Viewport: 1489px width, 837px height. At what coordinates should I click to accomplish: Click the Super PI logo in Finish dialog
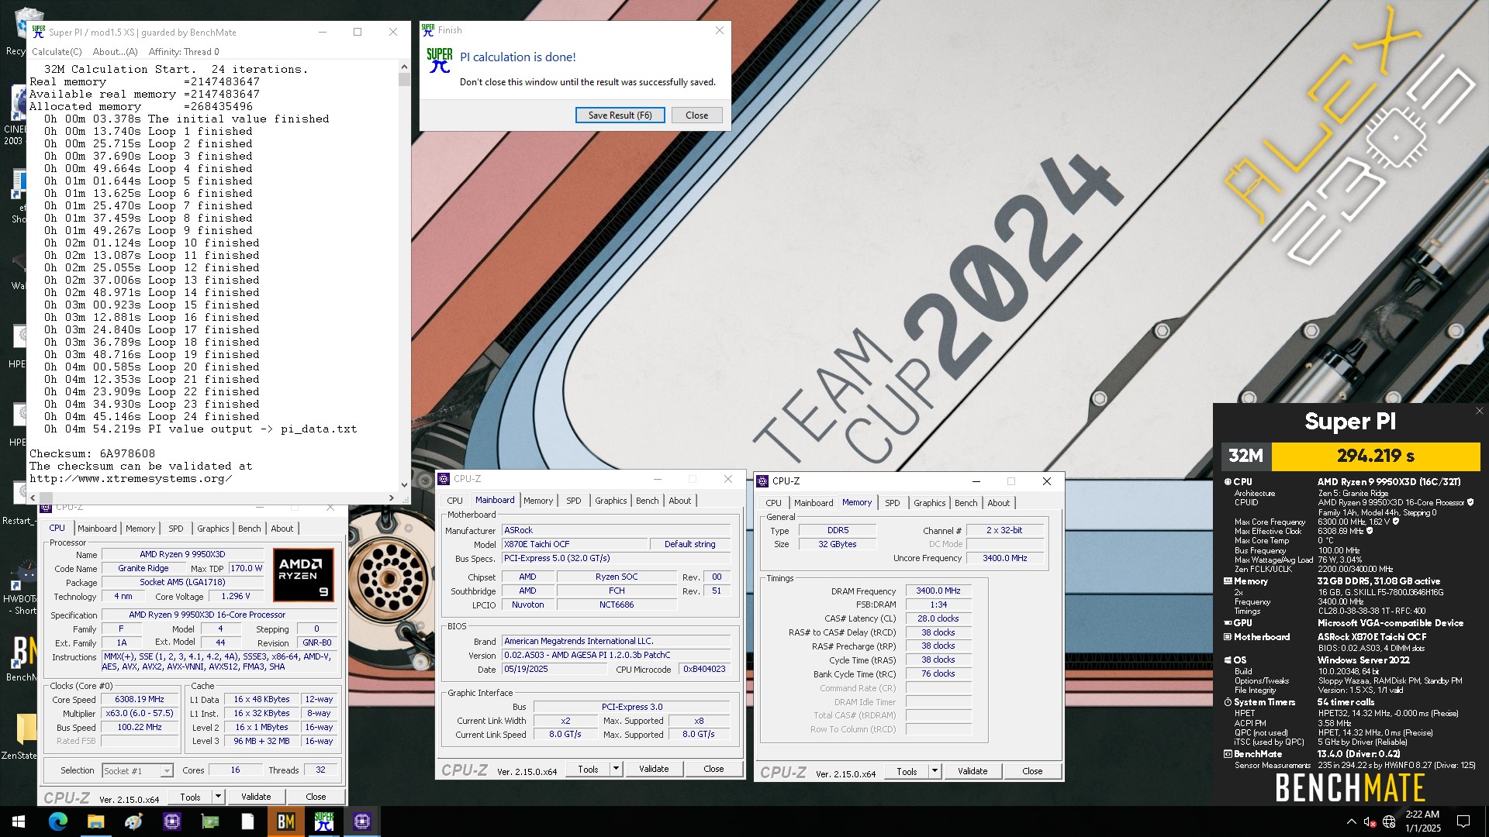pyautogui.click(x=440, y=60)
